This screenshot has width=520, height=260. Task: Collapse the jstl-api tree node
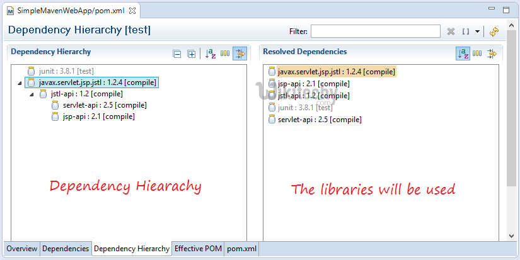[32, 94]
